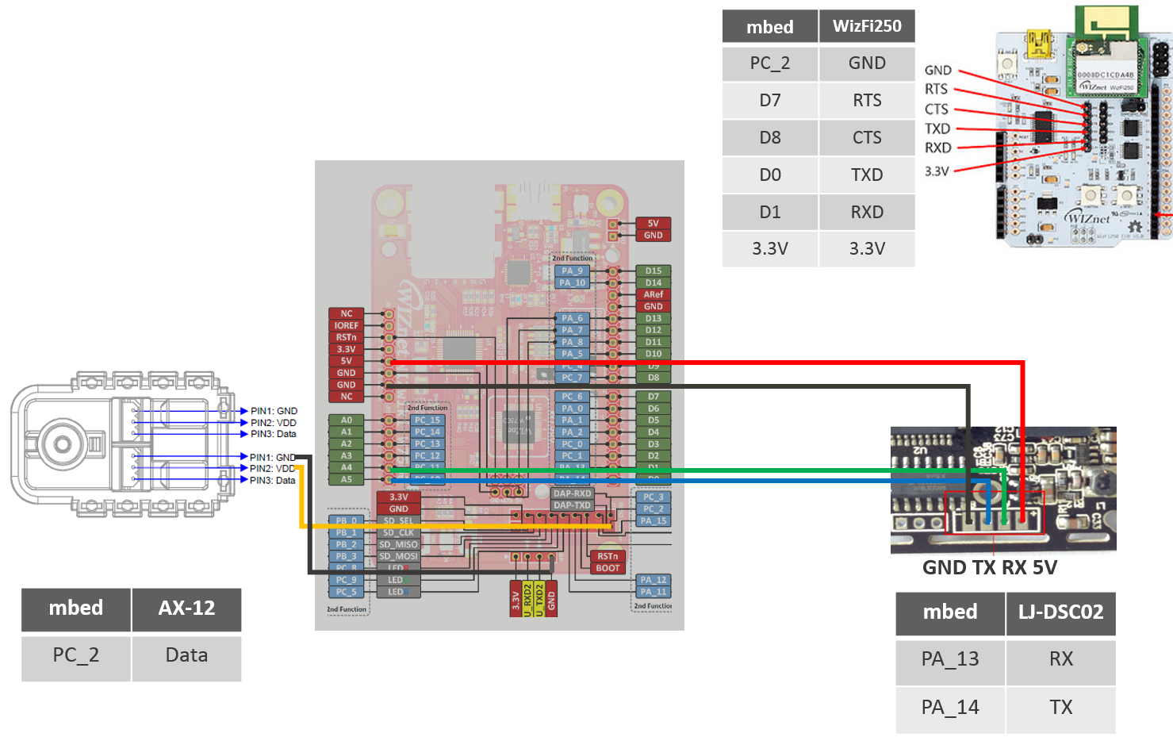Click the PA_12 pin label
This screenshot has width=1173, height=737.
654,580
